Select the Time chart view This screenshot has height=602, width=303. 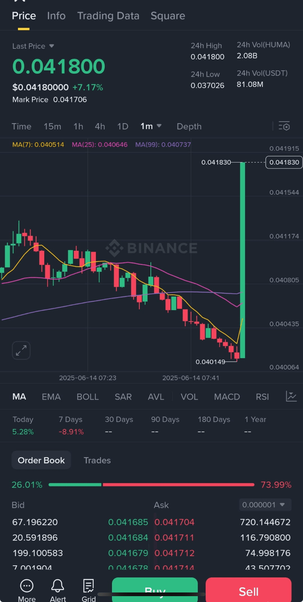[x=22, y=126]
